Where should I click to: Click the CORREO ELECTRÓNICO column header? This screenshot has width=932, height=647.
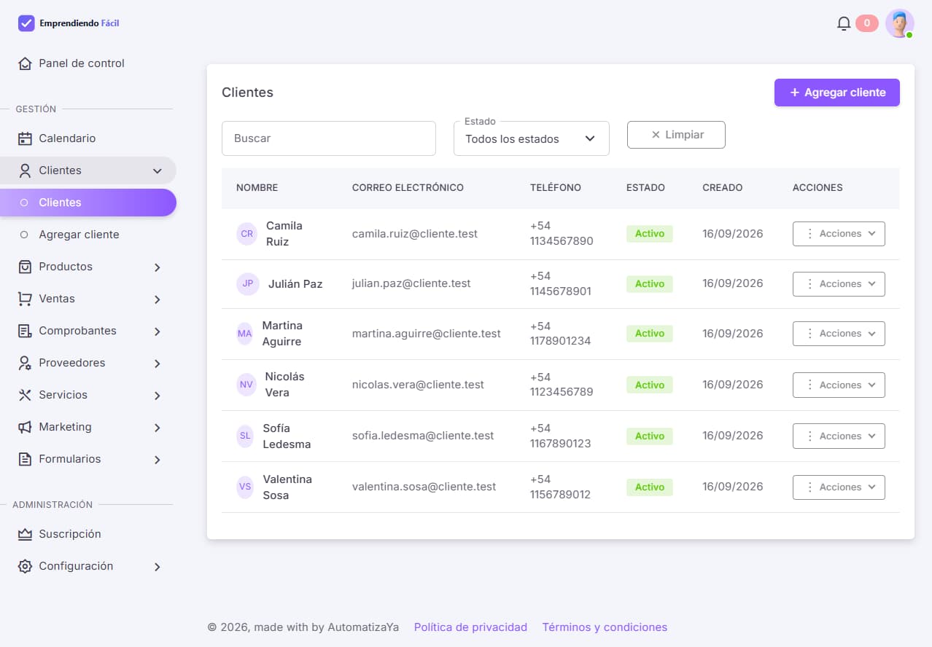[x=408, y=188]
